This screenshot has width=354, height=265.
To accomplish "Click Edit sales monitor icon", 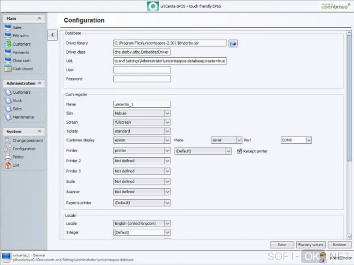I will pos(8,36).
